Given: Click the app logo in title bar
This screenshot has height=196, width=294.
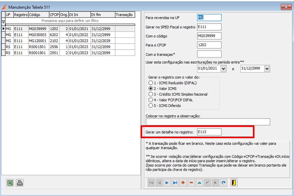Looking at the screenshot, I should click(x=4, y=7).
